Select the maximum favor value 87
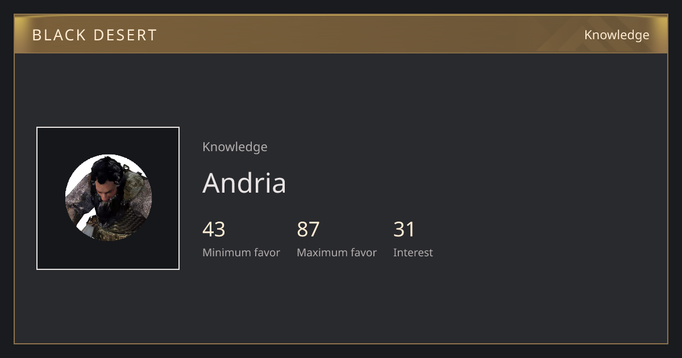The height and width of the screenshot is (358, 682). click(308, 229)
